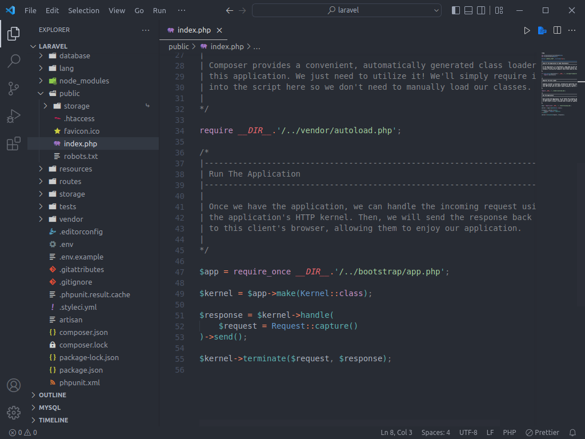The image size is (585, 439).
Task: Split the editor to the right
Action: coord(557,30)
